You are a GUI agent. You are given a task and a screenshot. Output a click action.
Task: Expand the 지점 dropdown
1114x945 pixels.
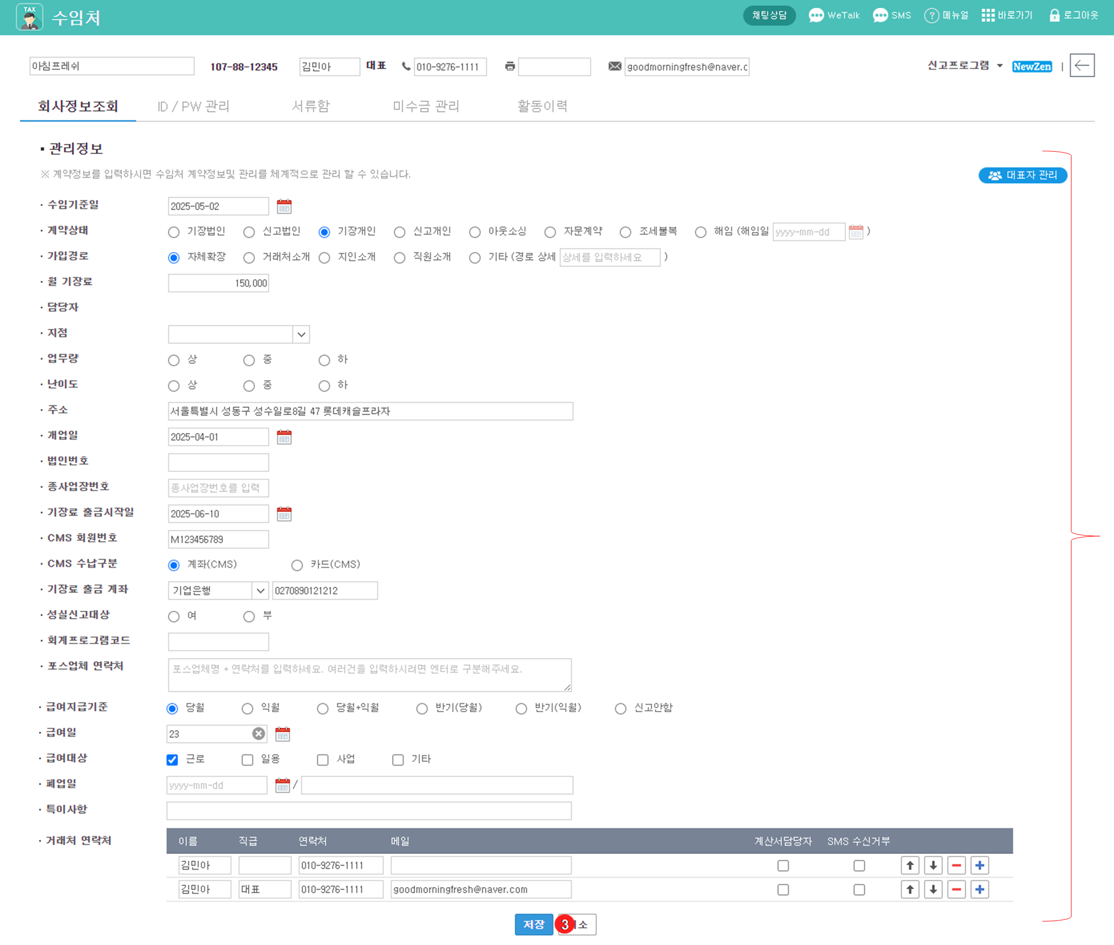[x=301, y=334]
